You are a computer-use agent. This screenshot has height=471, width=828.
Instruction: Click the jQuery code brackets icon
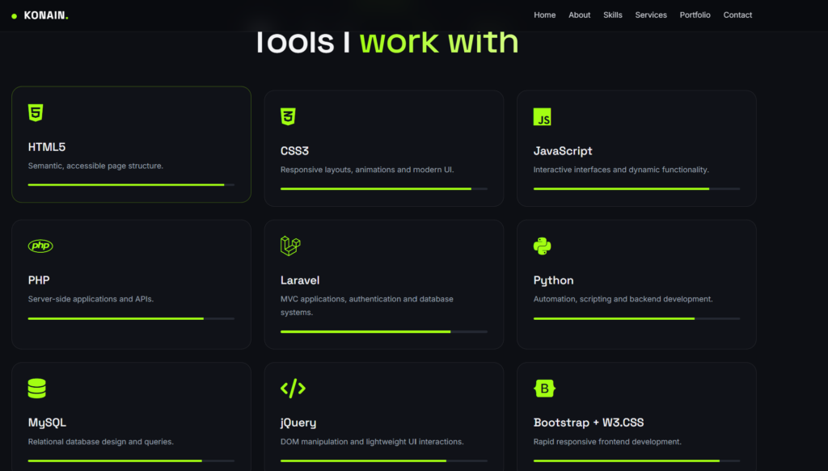[x=293, y=389]
